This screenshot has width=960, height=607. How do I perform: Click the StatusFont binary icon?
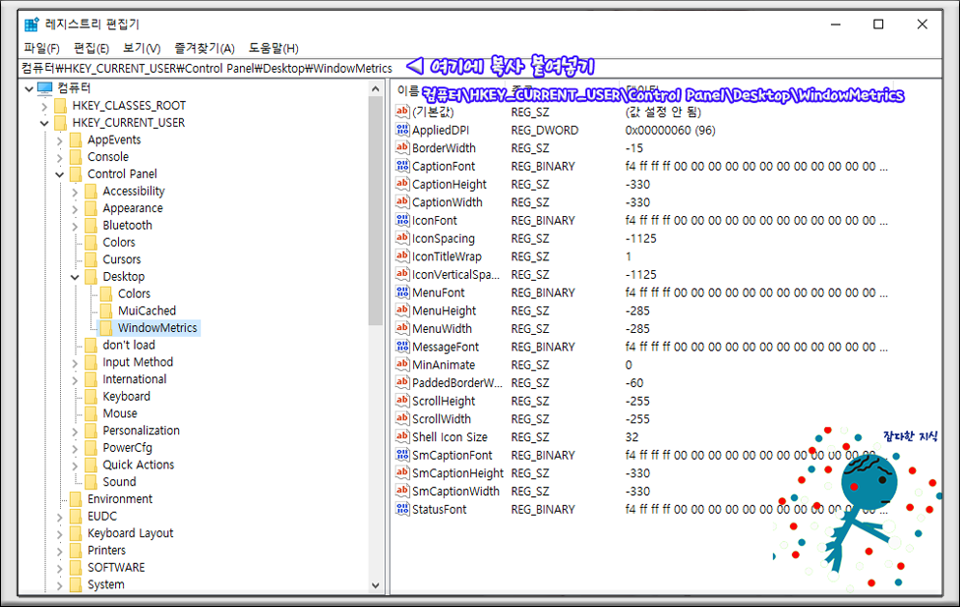[402, 509]
